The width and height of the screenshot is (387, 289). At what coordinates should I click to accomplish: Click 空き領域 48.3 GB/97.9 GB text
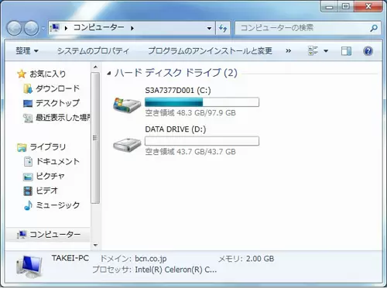click(x=190, y=113)
